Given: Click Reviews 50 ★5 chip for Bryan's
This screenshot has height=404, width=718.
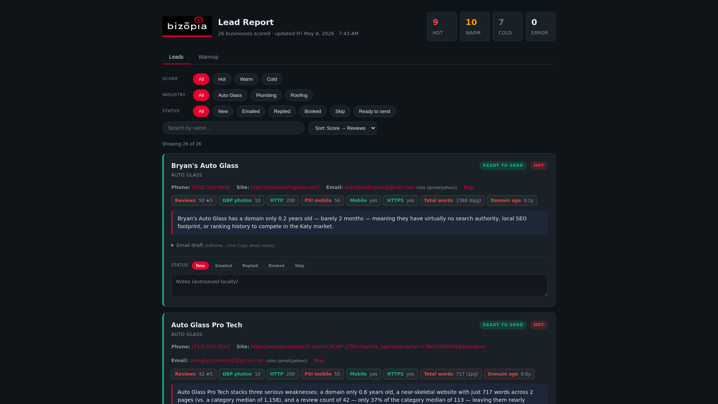Looking at the screenshot, I should pyautogui.click(x=194, y=201).
